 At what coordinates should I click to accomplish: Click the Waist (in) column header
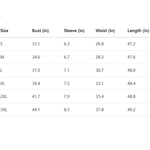point(105,31)
